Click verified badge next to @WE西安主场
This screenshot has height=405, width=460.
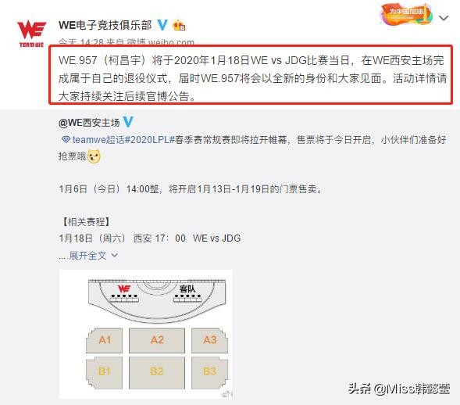128,122
